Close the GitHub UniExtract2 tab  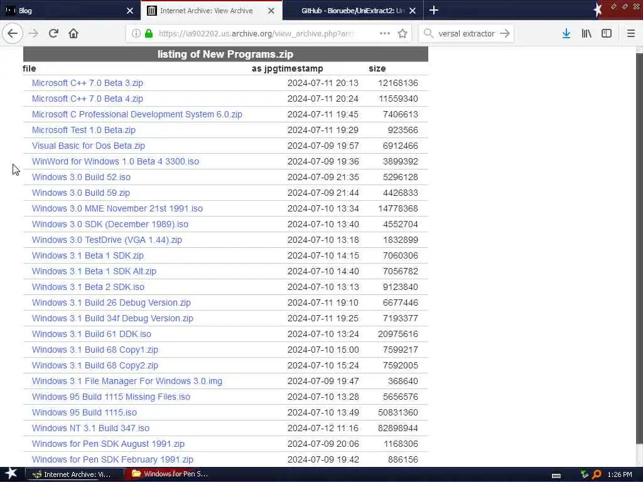pyautogui.click(x=413, y=11)
